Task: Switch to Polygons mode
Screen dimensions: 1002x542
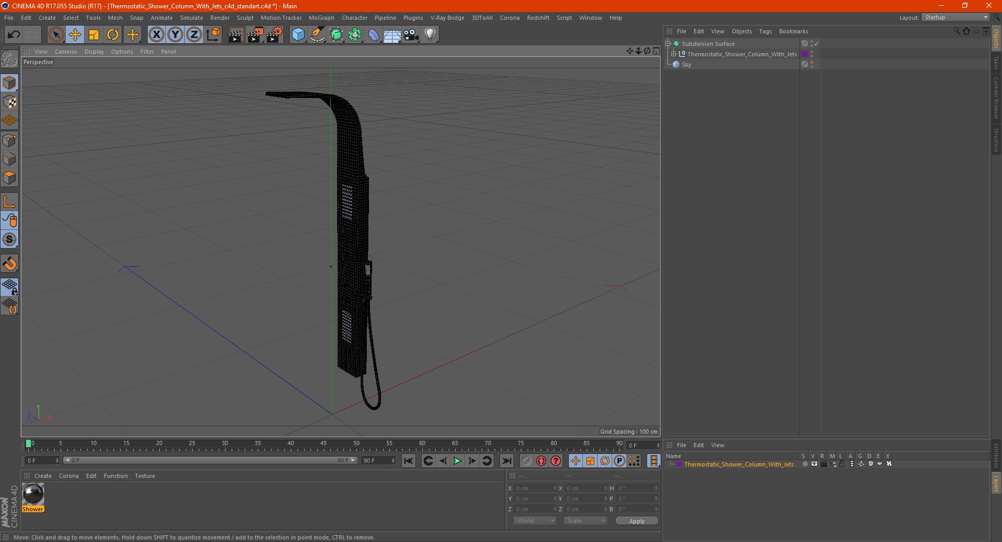Action: (x=10, y=178)
